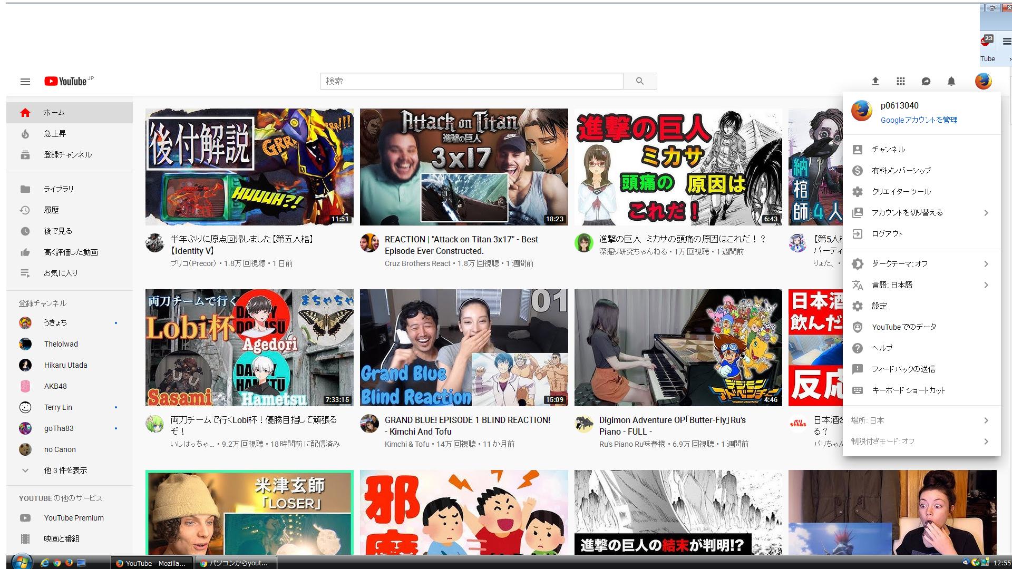Select フィードバックの送信

pyautogui.click(x=921, y=369)
